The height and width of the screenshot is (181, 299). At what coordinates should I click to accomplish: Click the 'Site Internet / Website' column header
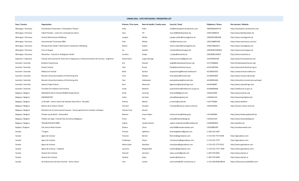239,24
